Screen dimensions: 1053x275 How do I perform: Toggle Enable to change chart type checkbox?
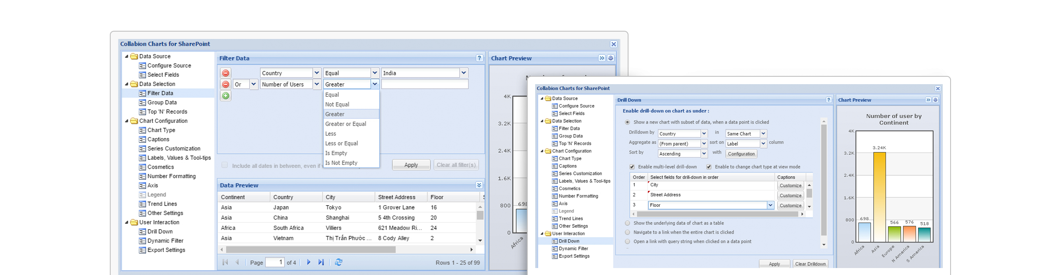pyautogui.click(x=709, y=167)
